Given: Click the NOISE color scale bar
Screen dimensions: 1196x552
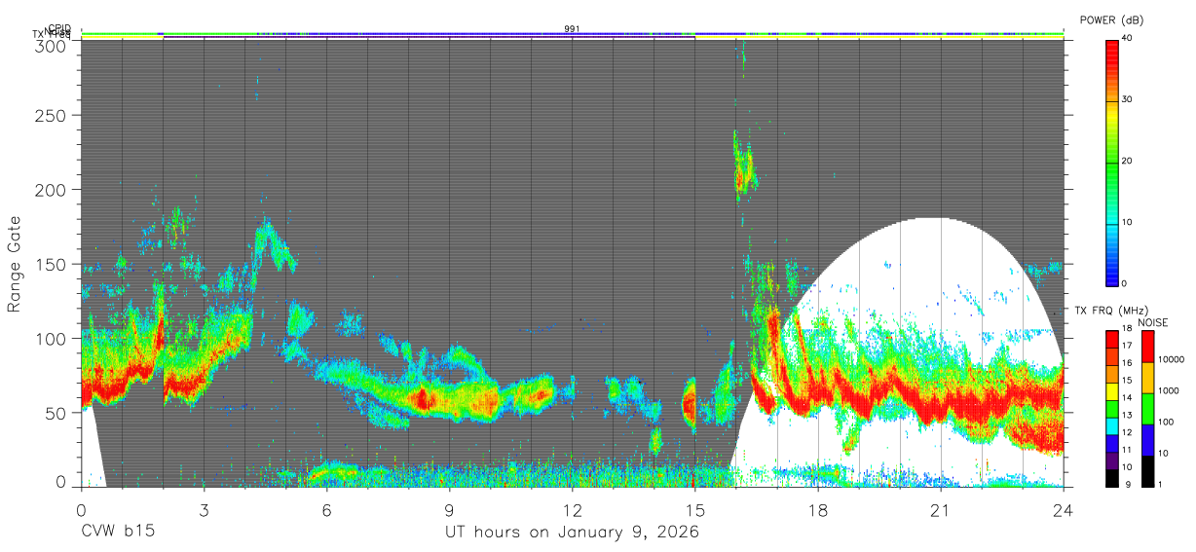Looking at the screenshot, I should coord(1147,408).
